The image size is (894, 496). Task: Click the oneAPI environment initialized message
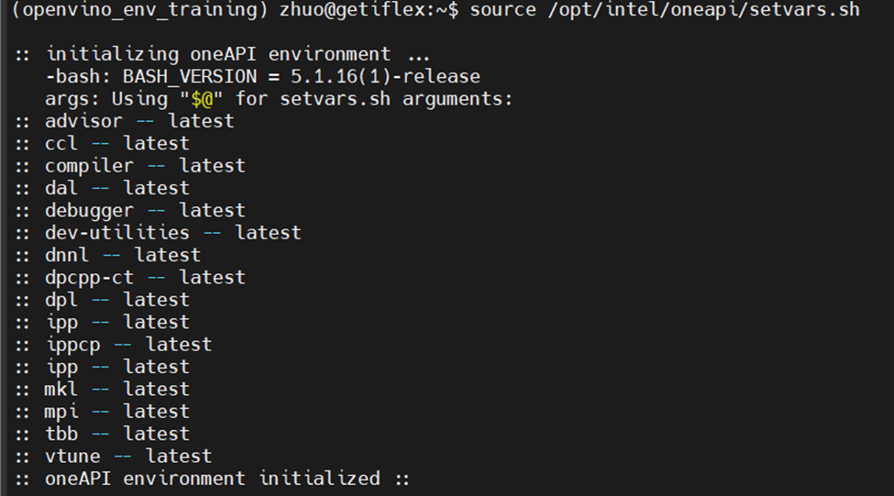pyautogui.click(x=213, y=479)
